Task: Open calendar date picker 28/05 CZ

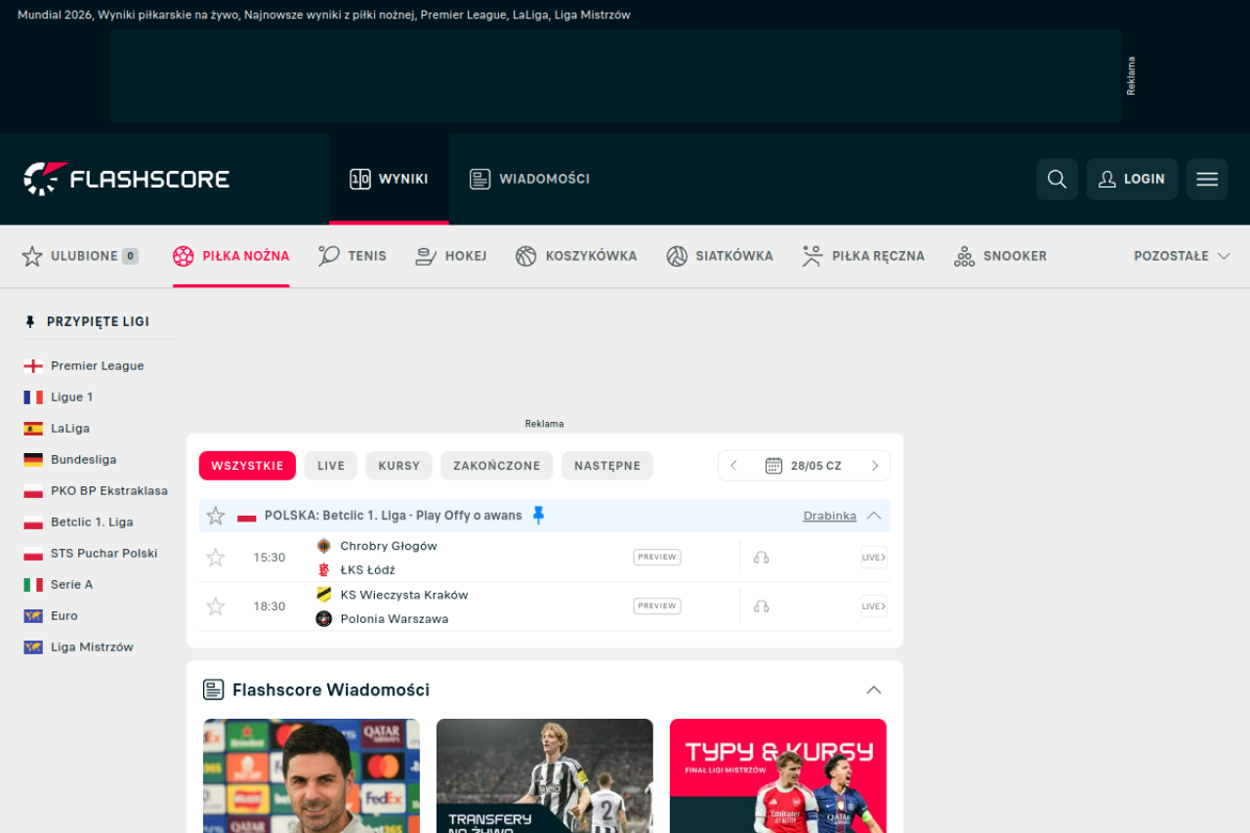Action: [x=804, y=466]
